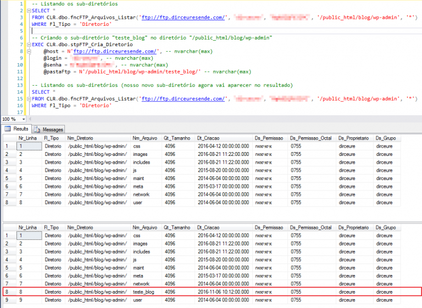Select the teste_blog cell in second grid
Screen dimensions: 422x308
[x=145, y=292]
